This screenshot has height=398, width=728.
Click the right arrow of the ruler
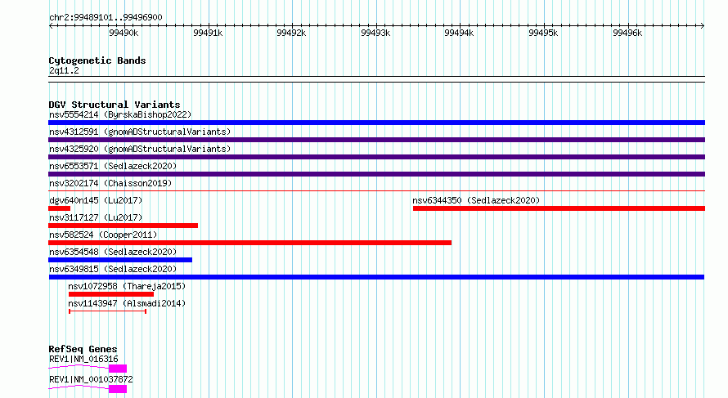(x=703, y=25)
